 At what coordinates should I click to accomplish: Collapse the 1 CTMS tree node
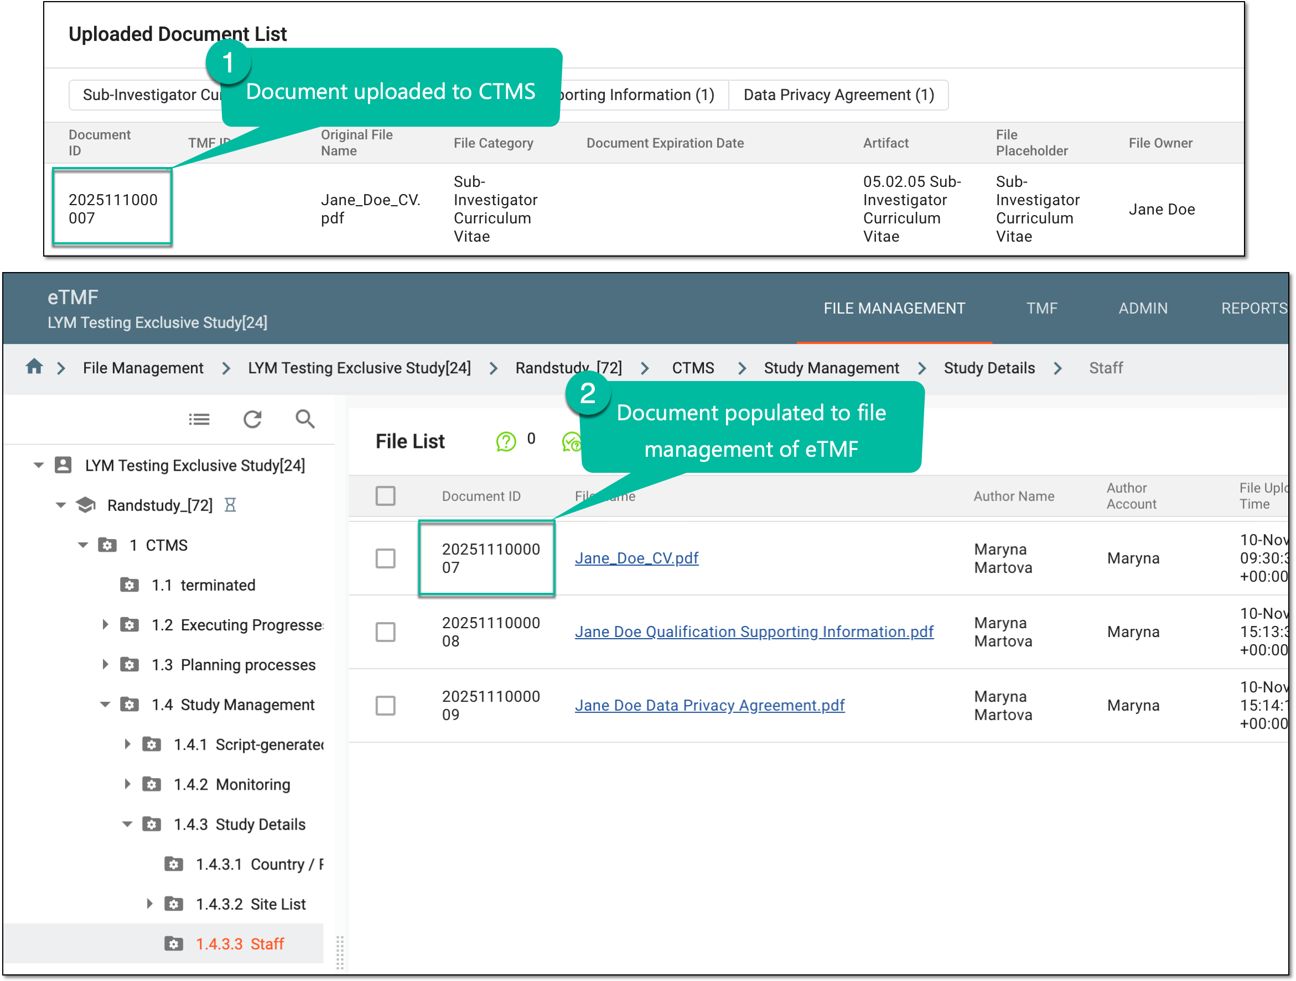tap(83, 545)
